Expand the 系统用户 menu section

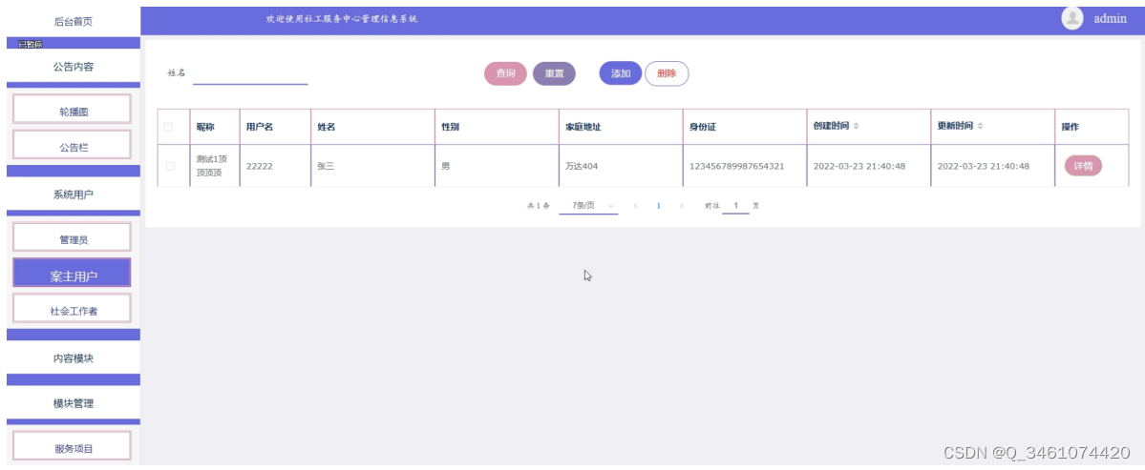click(73, 194)
